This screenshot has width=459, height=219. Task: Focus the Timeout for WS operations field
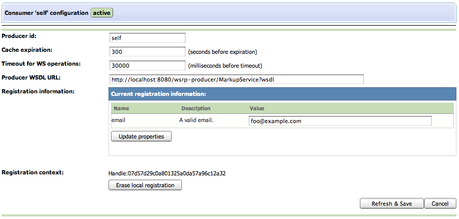[x=147, y=66]
